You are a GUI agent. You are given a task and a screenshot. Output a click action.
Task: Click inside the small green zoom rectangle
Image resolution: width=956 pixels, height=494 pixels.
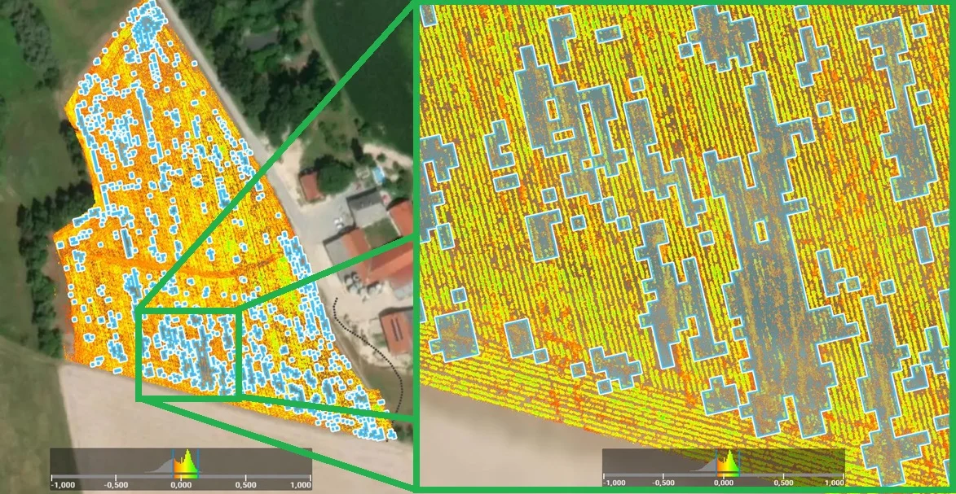click(187, 354)
